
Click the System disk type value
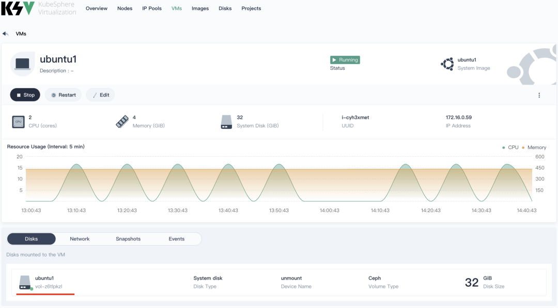click(208, 278)
